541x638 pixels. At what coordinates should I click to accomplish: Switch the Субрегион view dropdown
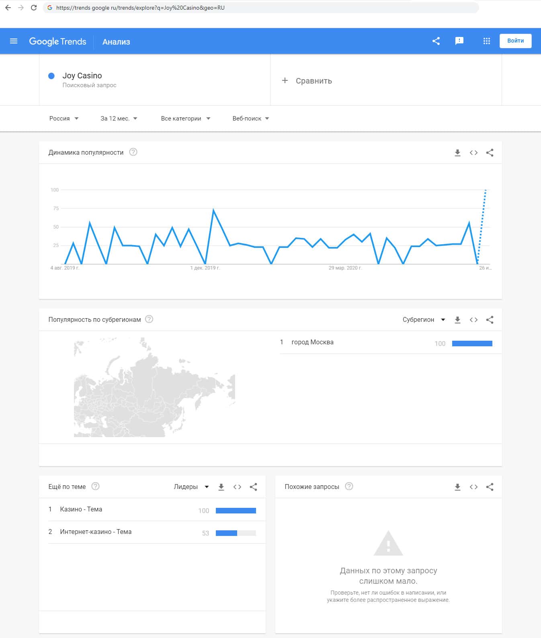424,320
